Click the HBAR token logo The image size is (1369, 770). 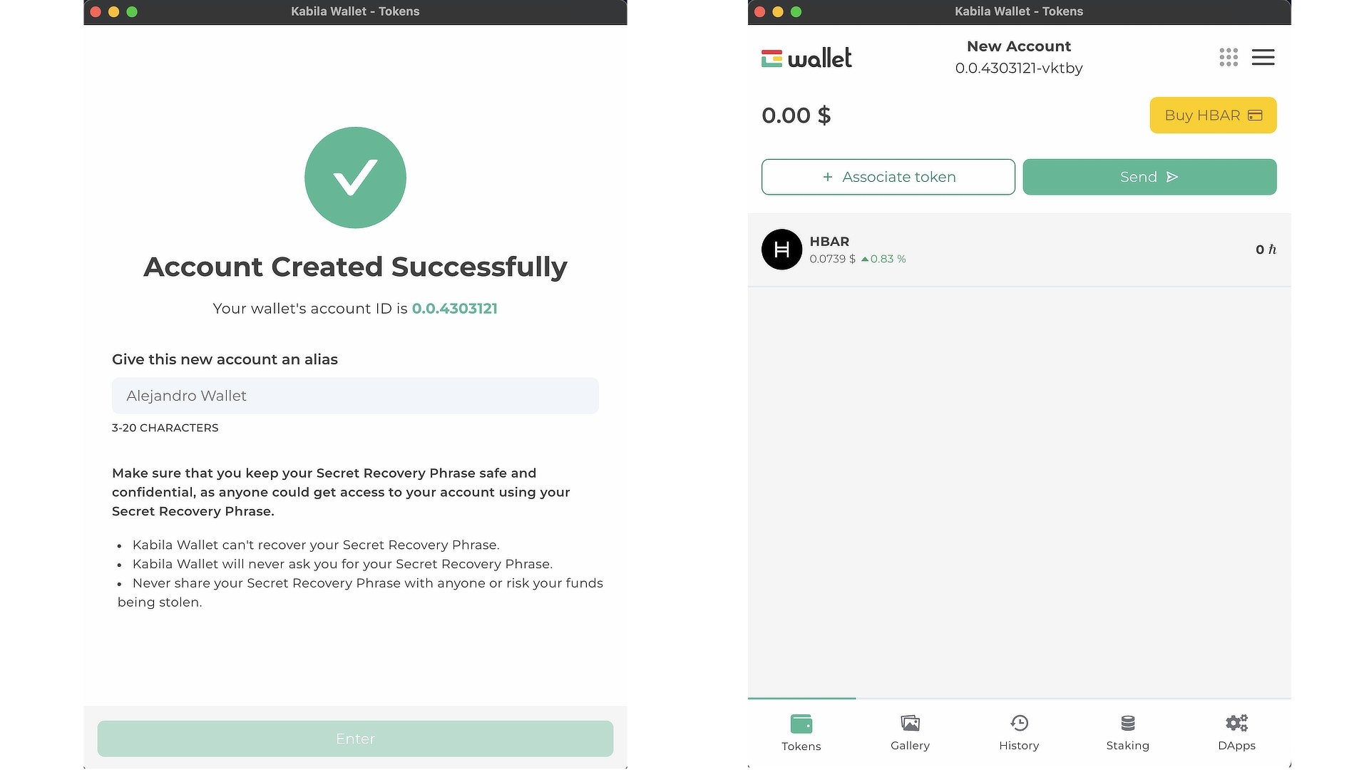[781, 250]
